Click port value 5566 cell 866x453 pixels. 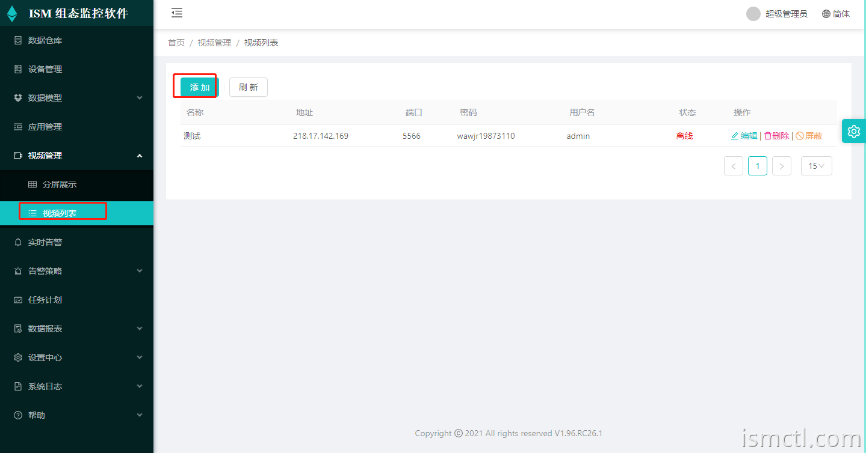[412, 136]
